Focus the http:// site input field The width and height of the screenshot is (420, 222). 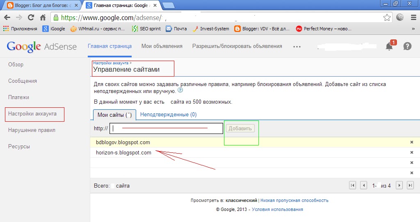[x=167, y=128]
